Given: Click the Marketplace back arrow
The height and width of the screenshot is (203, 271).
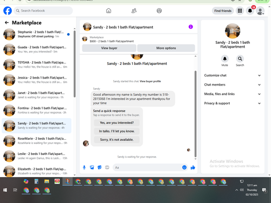Looking at the screenshot, I should click(7, 23).
